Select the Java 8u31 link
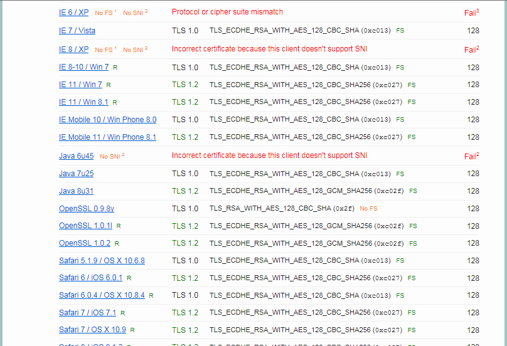The image size is (507, 346). click(76, 191)
